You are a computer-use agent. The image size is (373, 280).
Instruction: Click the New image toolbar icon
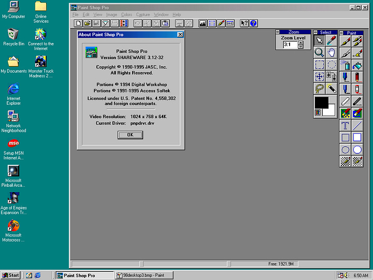pyautogui.click(x=78, y=23)
